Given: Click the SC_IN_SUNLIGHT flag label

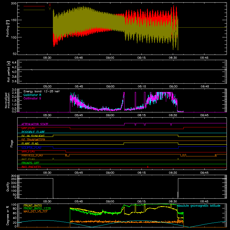Looking at the screenshot, I should tap(33, 136).
